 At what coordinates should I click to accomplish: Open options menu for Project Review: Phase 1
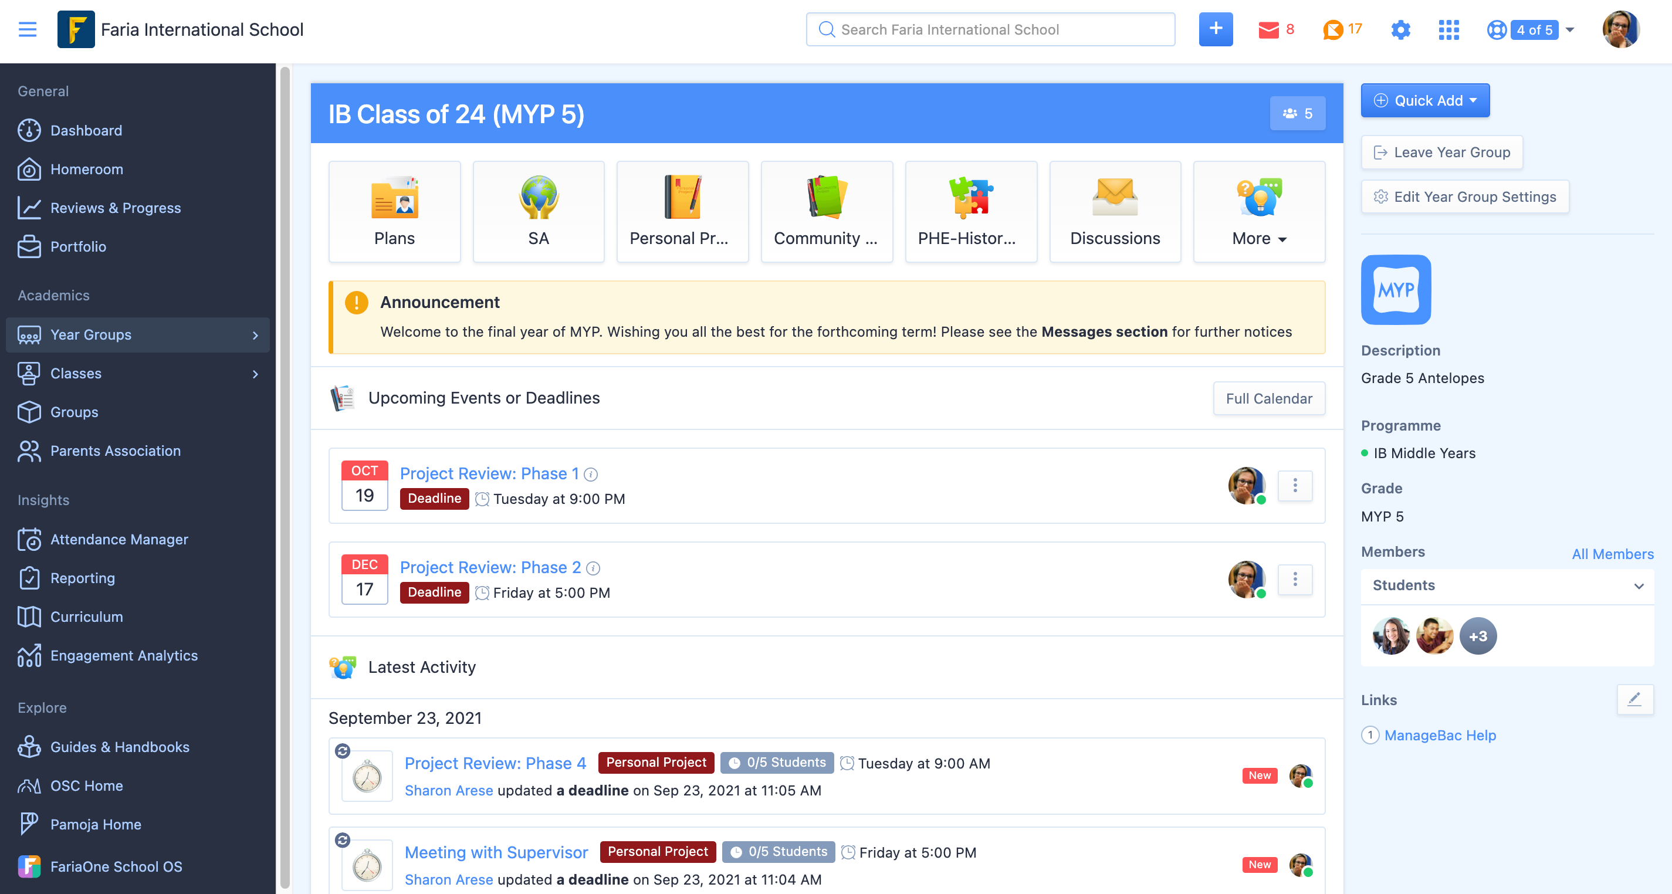click(1294, 486)
